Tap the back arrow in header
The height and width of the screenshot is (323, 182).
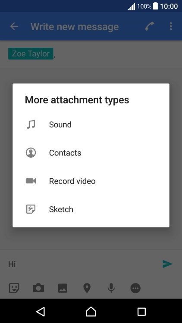coord(14,26)
